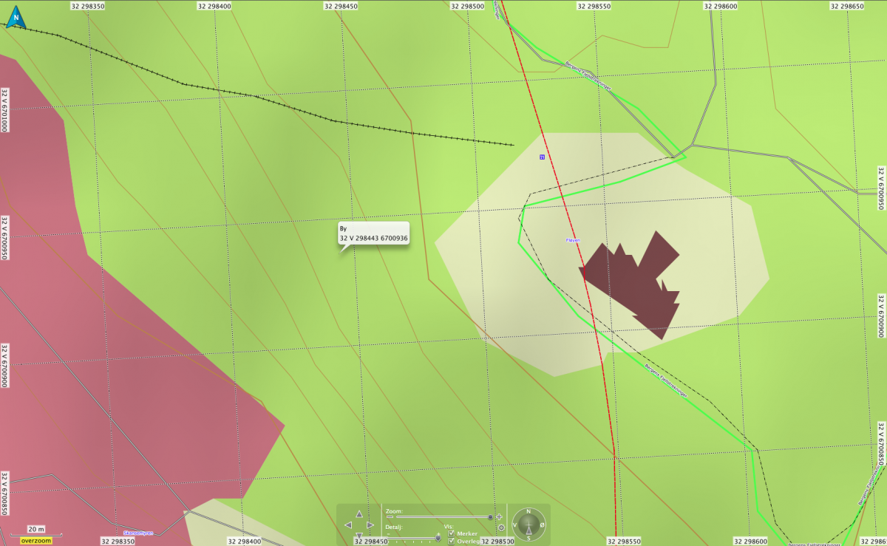Screen dimensions: 887x546
Task: Click the 'By' coordinate tooltip
Action: [373, 234]
